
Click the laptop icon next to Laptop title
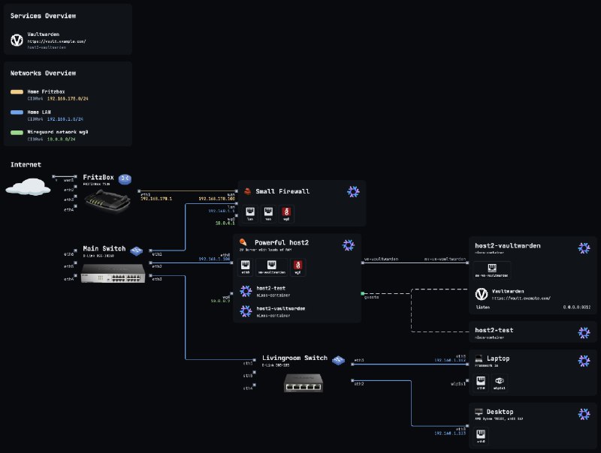pos(479,358)
